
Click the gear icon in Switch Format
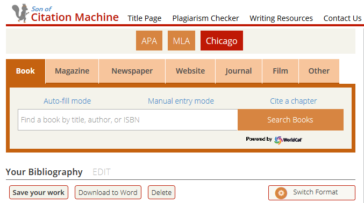pos(281,193)
